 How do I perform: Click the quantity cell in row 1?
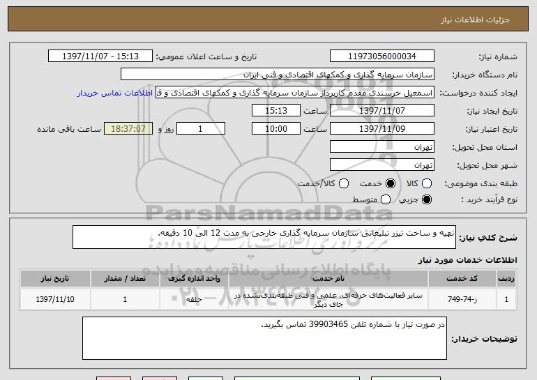coord(125,299)
